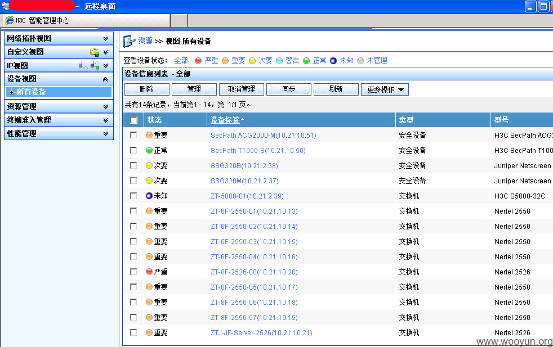Image resolution: width=553 pixels, height=347 pixels.
Task: Open the 资源 breadcrumb link
Action: 145,41
